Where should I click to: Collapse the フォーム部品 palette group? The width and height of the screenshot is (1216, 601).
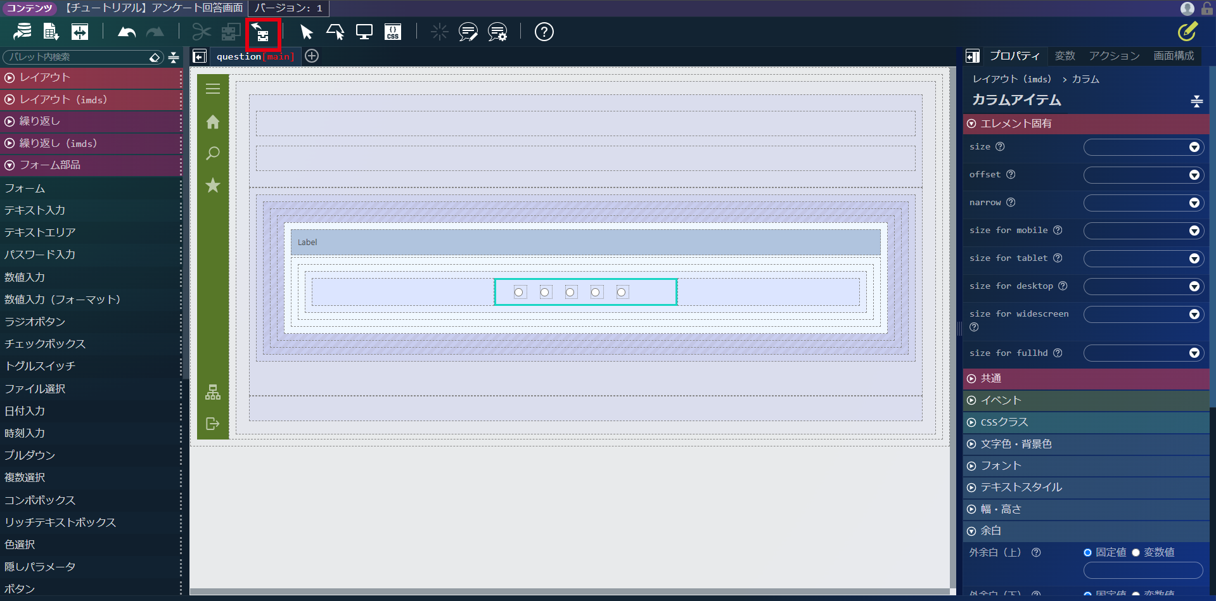[91, 165]
